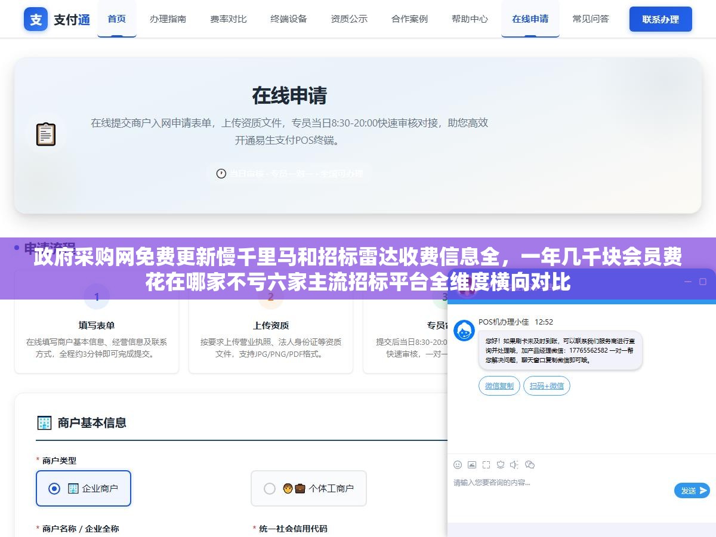716x537 pixels.
Task: Click the purple banner headline text
Action: [358, 269]
